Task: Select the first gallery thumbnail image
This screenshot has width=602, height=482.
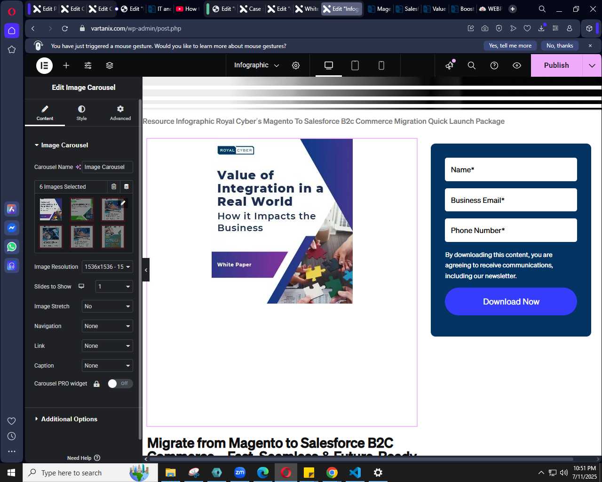Action: (x=51, y=209)
